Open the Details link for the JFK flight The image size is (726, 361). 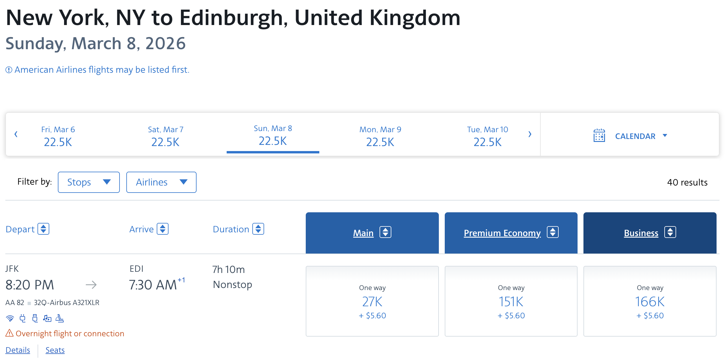click(17, 350)
